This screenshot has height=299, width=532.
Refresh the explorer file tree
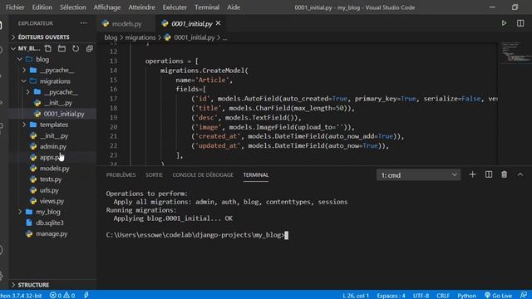pos(76,48)
